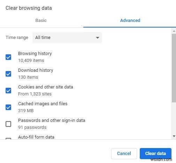Click the vertical scrollbar thumb
This screenshot has width=176, height=163.
(x=174, y=68)
